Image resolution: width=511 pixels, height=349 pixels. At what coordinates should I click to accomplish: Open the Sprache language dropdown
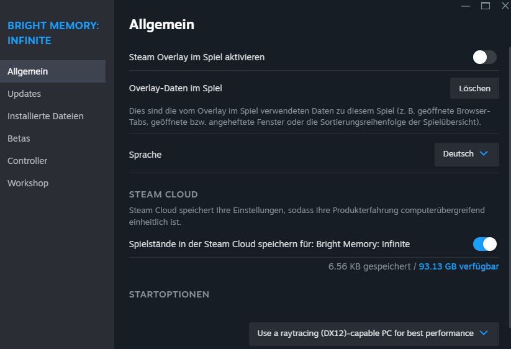tap(466, 154)
